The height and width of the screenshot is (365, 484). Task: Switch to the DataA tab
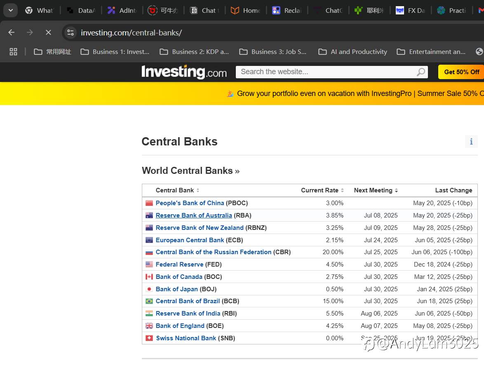(81, 10)
